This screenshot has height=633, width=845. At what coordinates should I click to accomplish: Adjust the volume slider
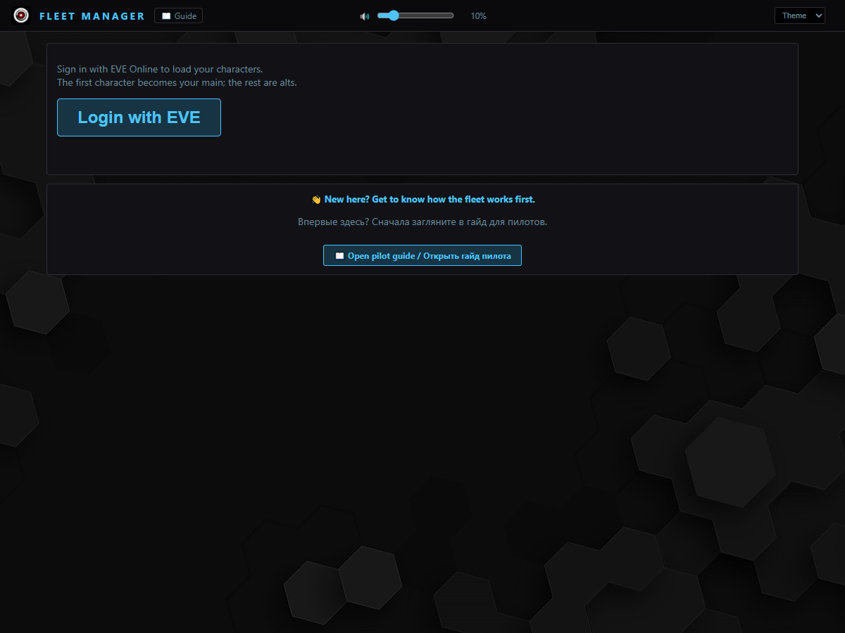[415, 15]
